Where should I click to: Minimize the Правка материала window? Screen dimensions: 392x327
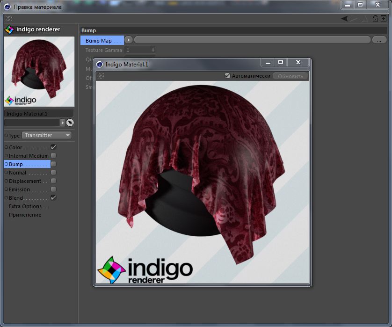348,5
